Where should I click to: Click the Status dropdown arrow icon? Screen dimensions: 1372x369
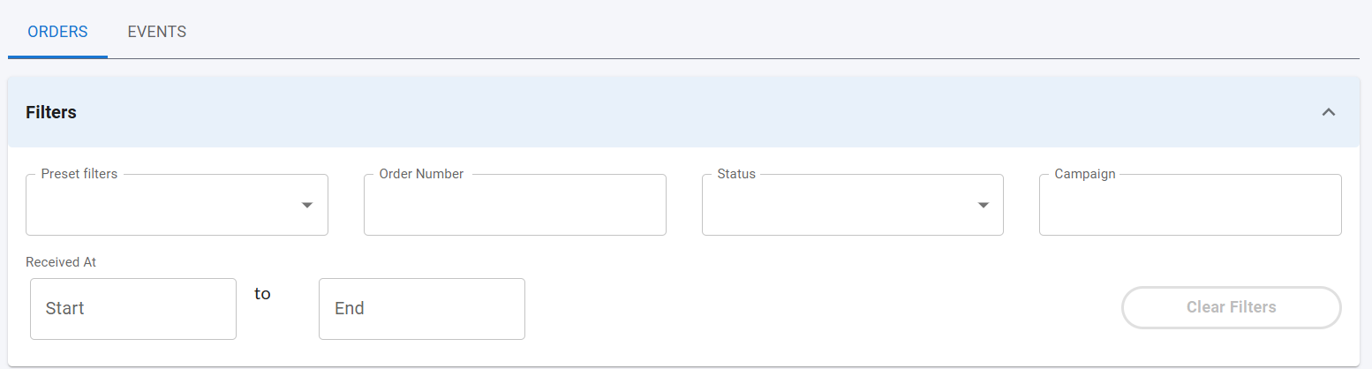tap(983, 205)
